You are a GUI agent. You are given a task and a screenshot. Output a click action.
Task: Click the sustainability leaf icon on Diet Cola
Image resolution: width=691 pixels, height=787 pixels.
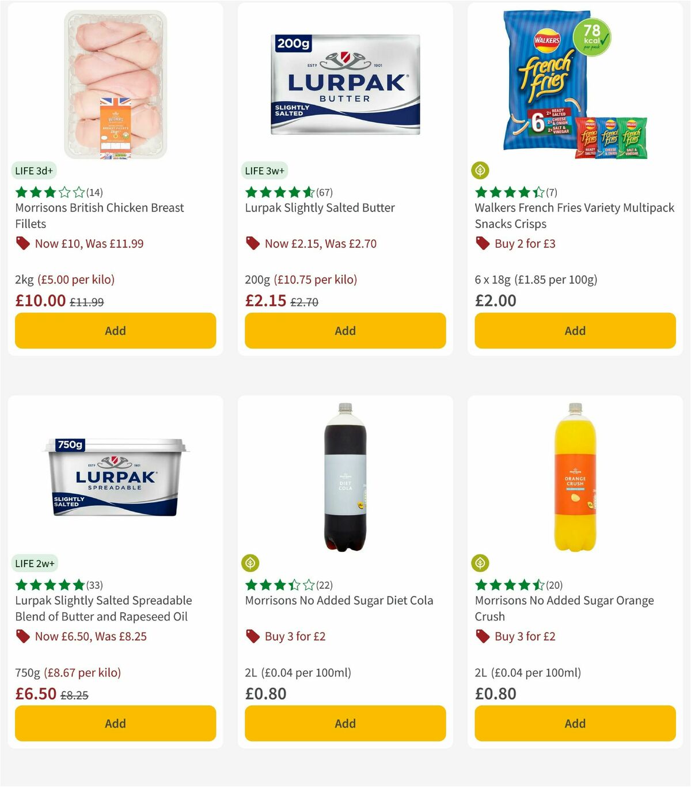[250, 563]
